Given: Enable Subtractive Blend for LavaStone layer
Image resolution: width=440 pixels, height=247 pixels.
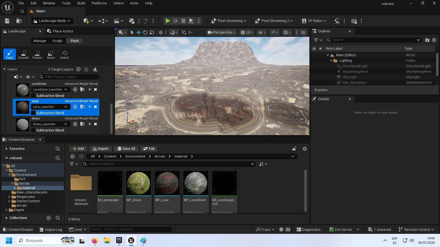Looking at the screenshot, I should pos(33,96).
